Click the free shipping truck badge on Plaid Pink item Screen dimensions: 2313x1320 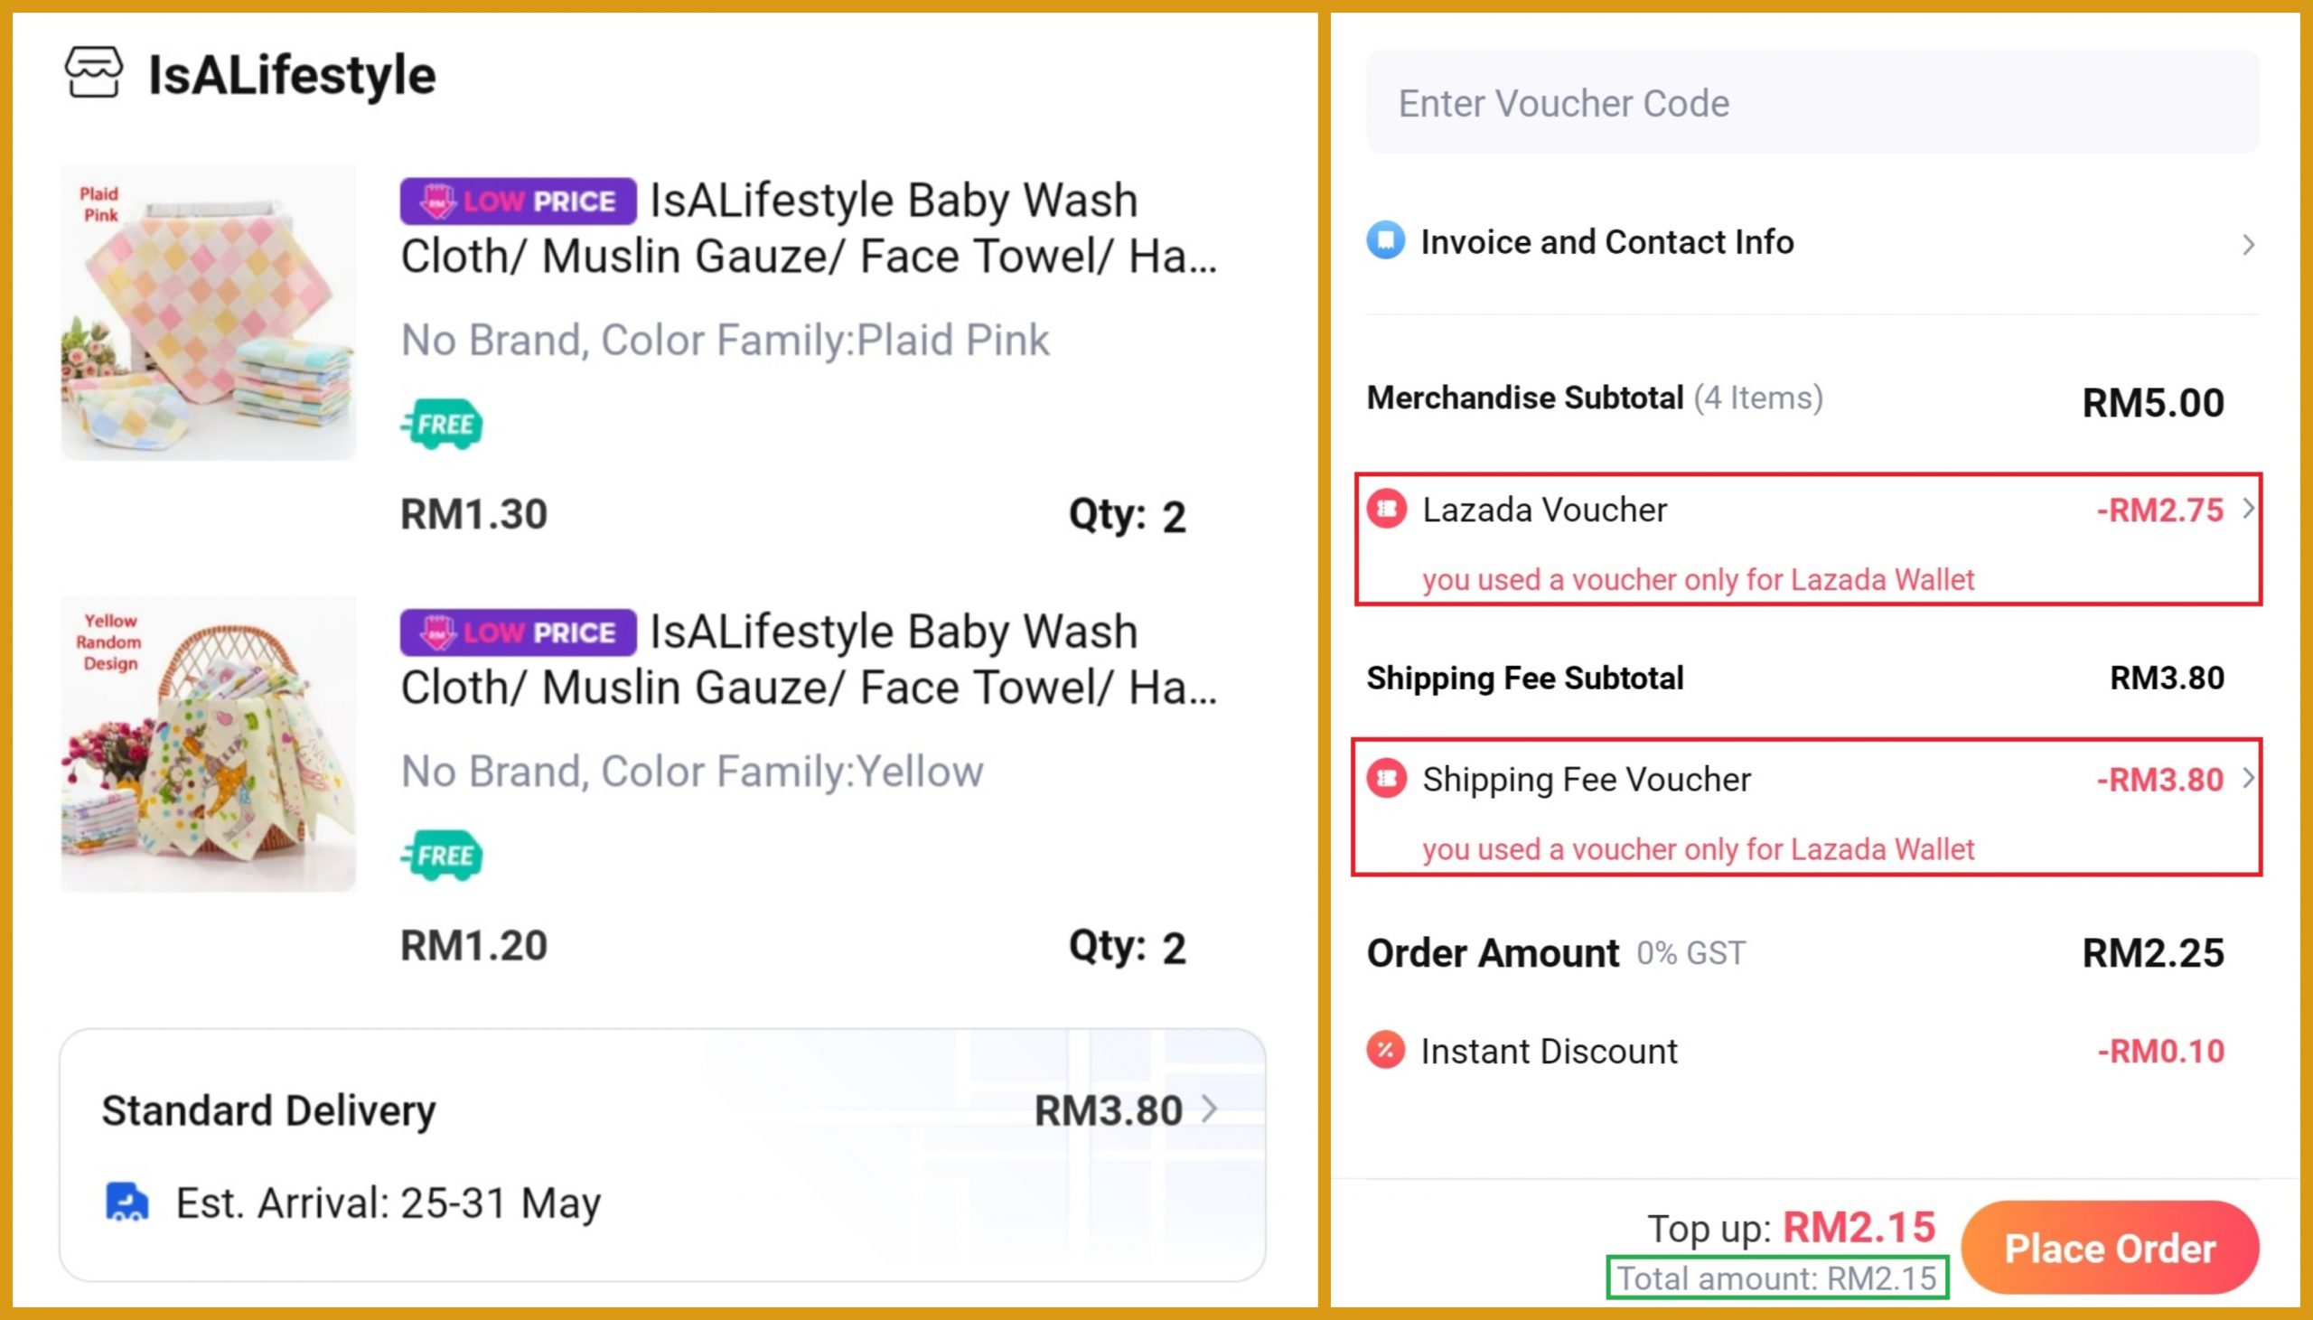(443, 424)
